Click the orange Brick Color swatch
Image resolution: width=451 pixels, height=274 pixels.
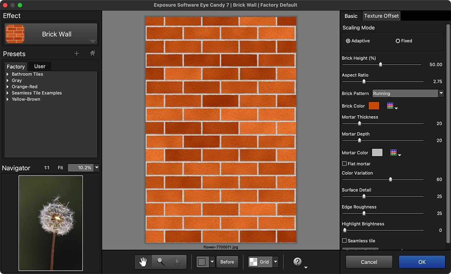pyautogui.click(x=374, y=105)
